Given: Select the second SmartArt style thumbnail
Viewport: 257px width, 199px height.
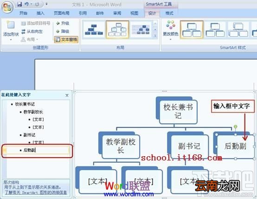Looking at the screenshot, I should (215, 30).
